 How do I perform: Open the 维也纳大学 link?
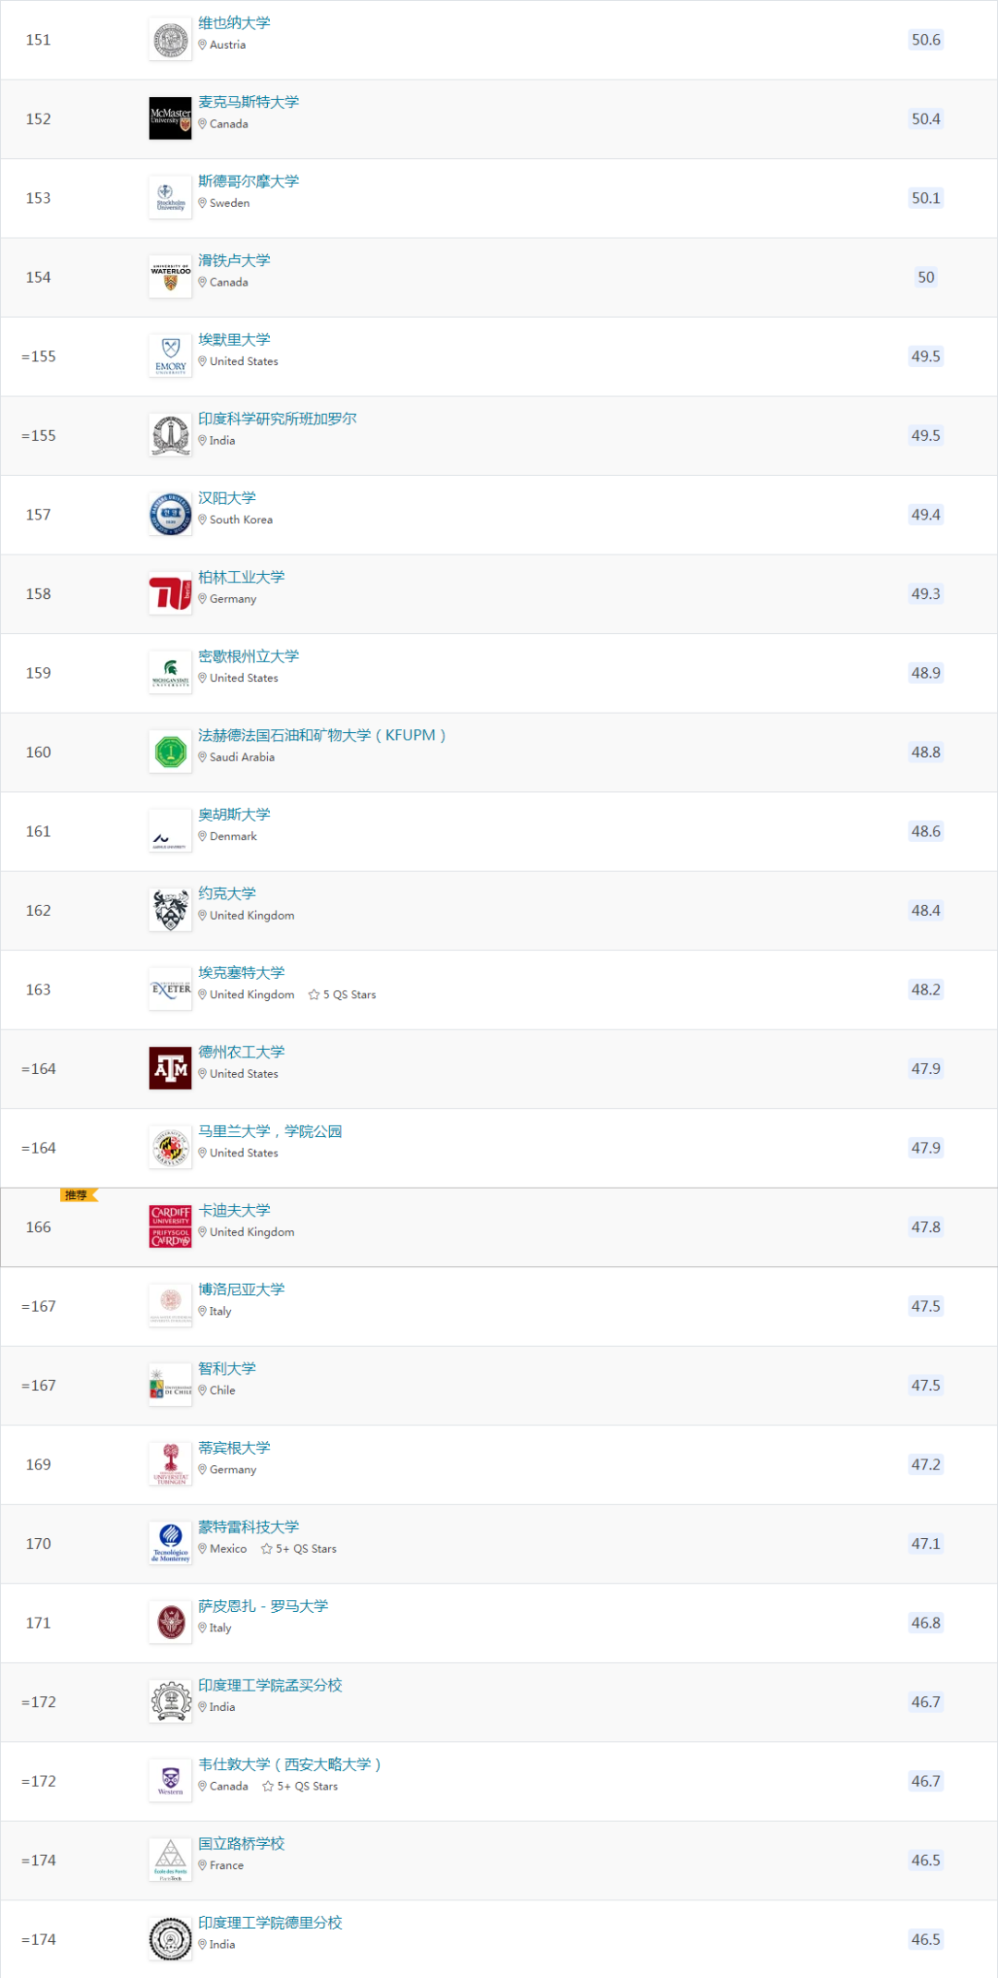tap(234, 23)
